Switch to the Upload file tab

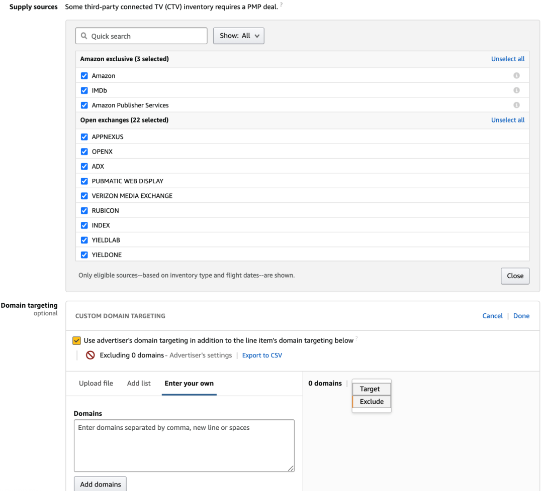point(96,384)
